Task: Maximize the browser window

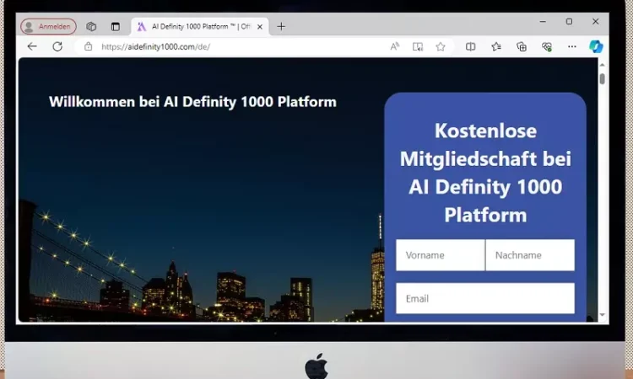Action: click(569, 21)
